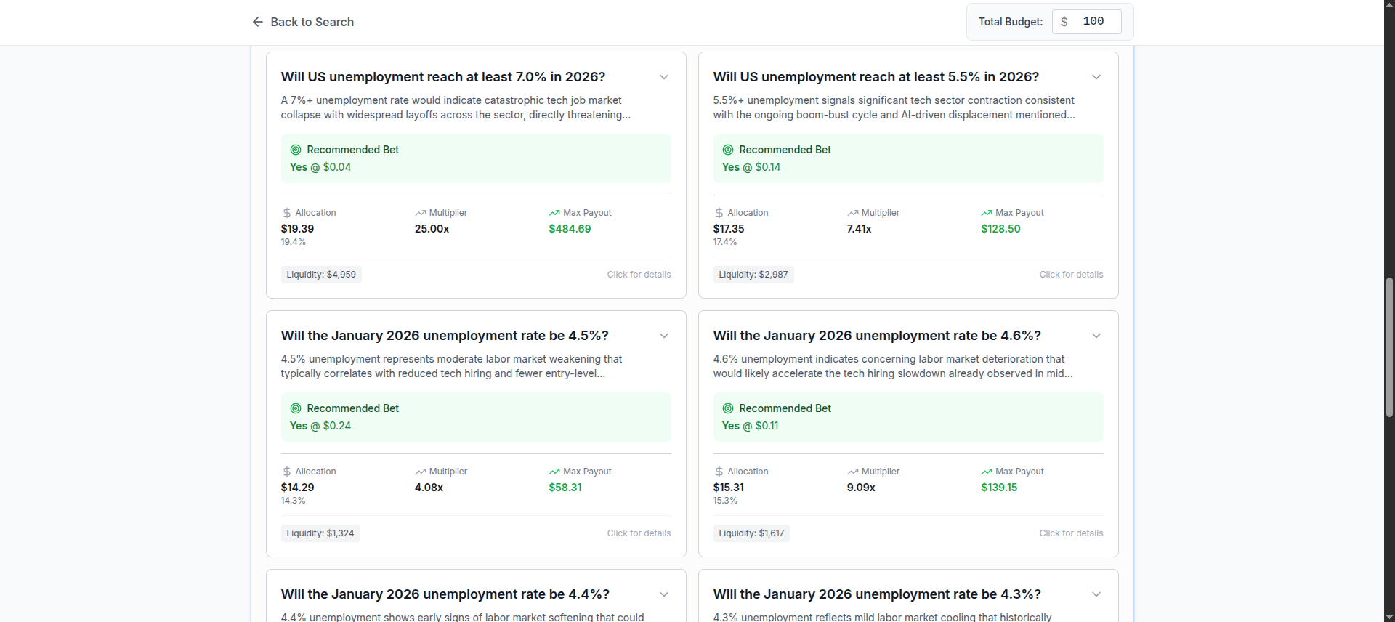This screenshot has width=1395, height=622.
Task: Expand the 5.5% unemployment market card
Action: click(1096, 77)
